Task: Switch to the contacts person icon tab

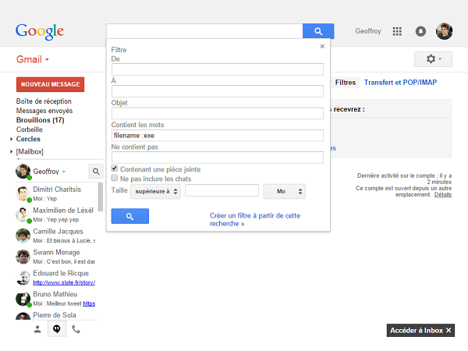Action: coord(37,329)
